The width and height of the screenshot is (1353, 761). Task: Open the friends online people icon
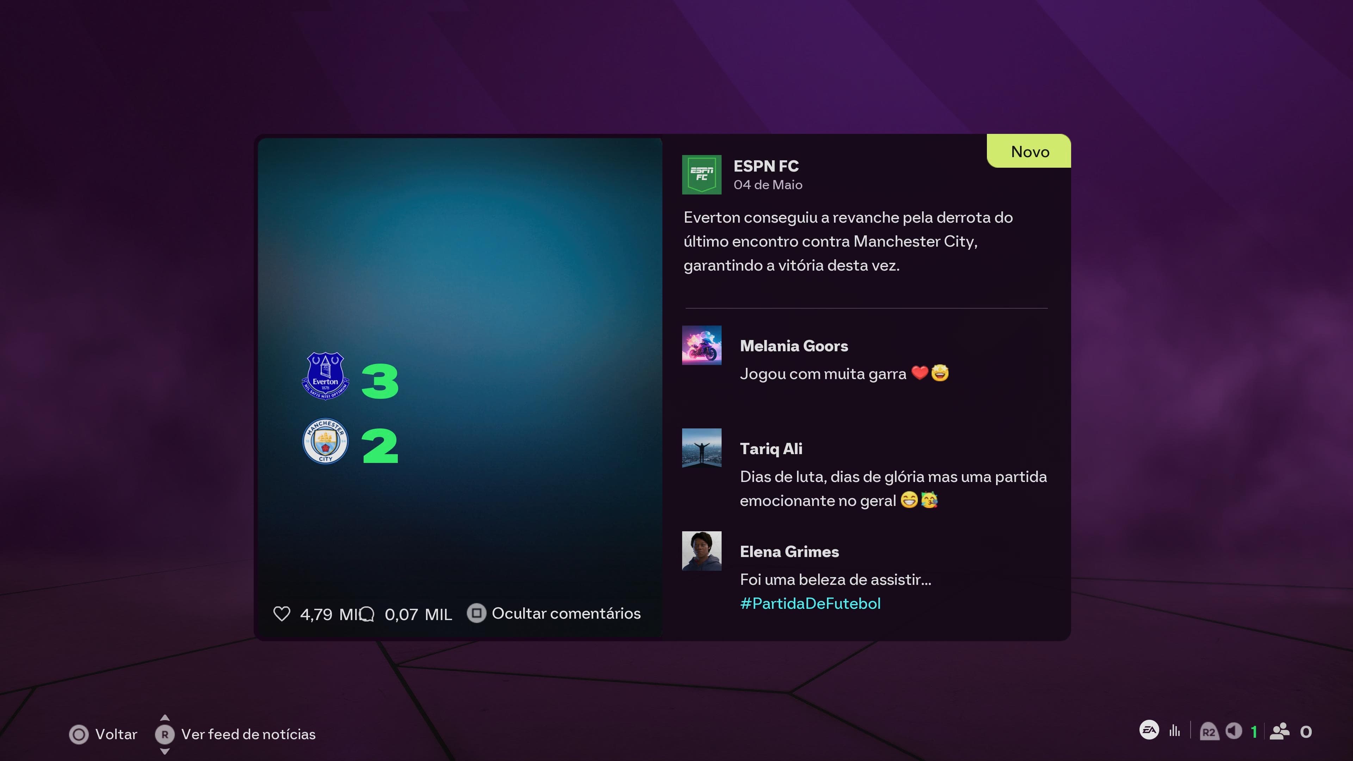pyautogui.click(x=1279, y=731)
